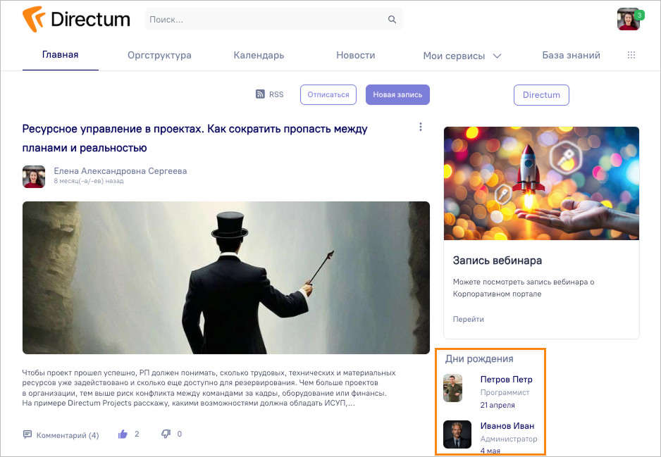Viewport: 661px width, 457px height.
Task: Click the article excerpt starting 'Чтобы проект прошел'
Action: pyautogui.click(x=209, y=388)
